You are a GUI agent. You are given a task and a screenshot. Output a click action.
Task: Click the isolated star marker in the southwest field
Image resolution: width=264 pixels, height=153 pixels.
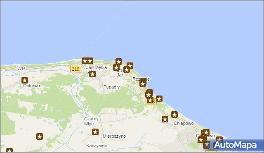point(40,136)
